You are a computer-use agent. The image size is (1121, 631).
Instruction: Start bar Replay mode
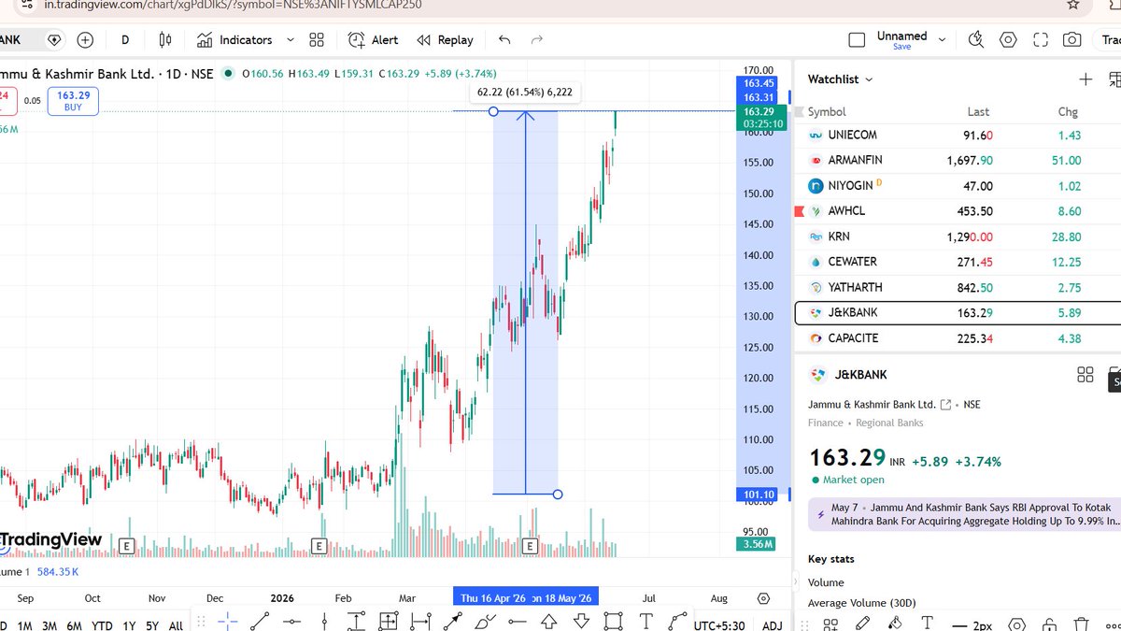pyautogui.click(x=445, y=40)
